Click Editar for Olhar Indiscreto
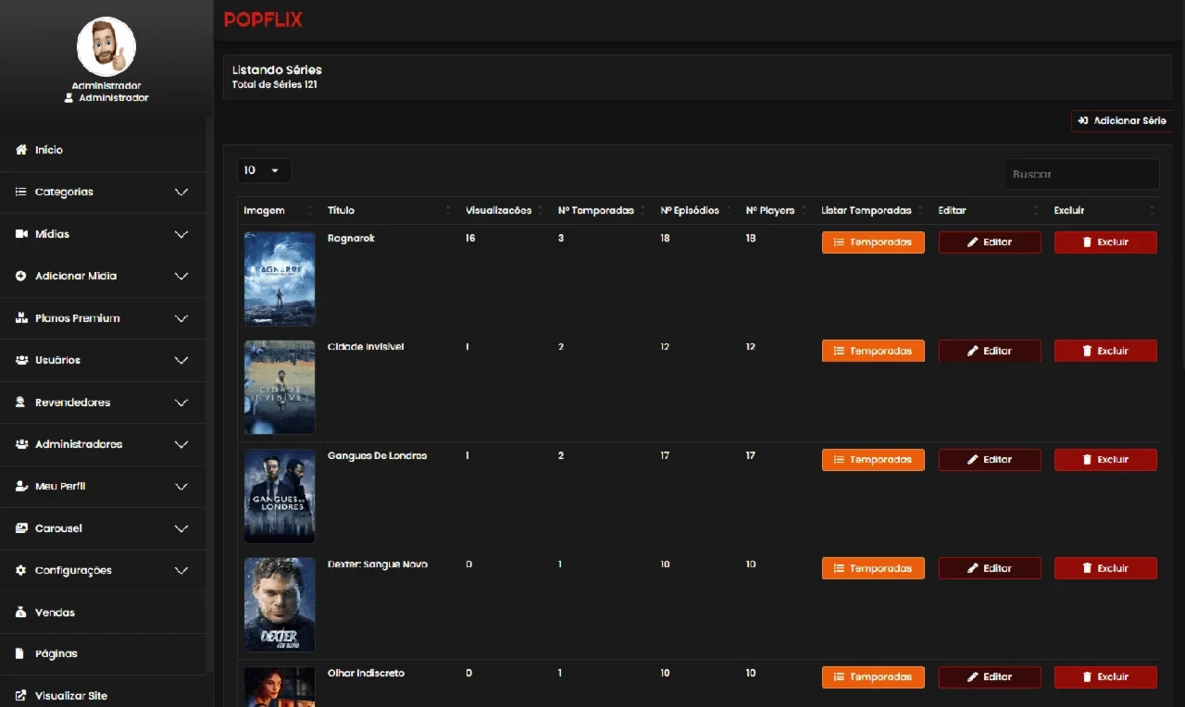Screen dimensions: 1185x707 click(990, 677)
